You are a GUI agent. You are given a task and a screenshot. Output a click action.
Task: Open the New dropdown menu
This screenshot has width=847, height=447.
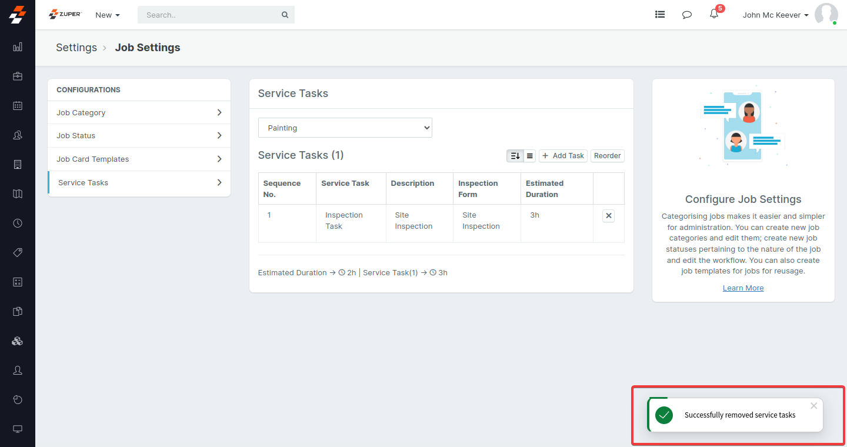tap(108, 15)
